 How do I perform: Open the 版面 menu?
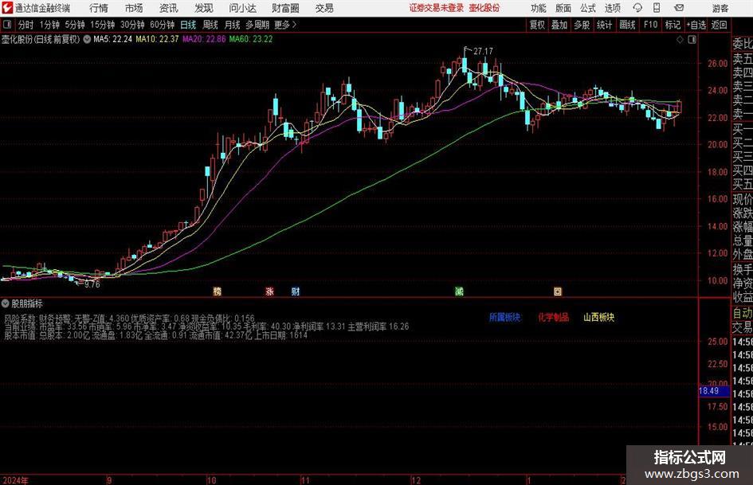(x=563, y=8)
